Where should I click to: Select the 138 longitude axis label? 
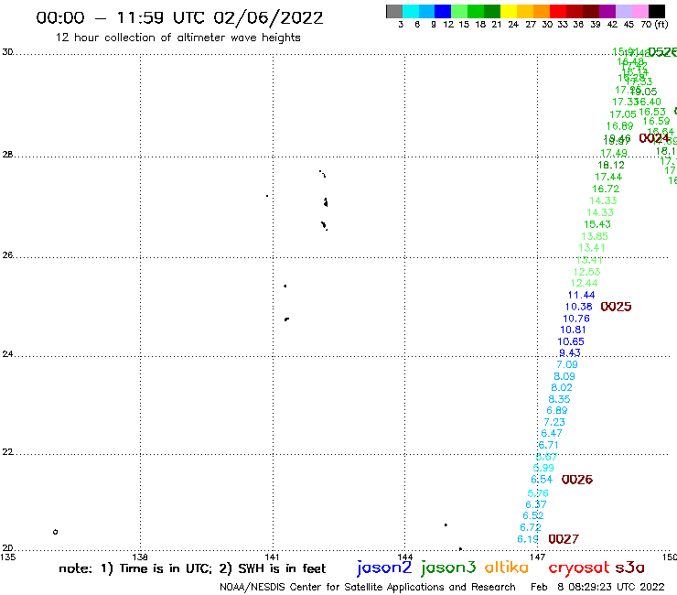[x=139, y=557]
